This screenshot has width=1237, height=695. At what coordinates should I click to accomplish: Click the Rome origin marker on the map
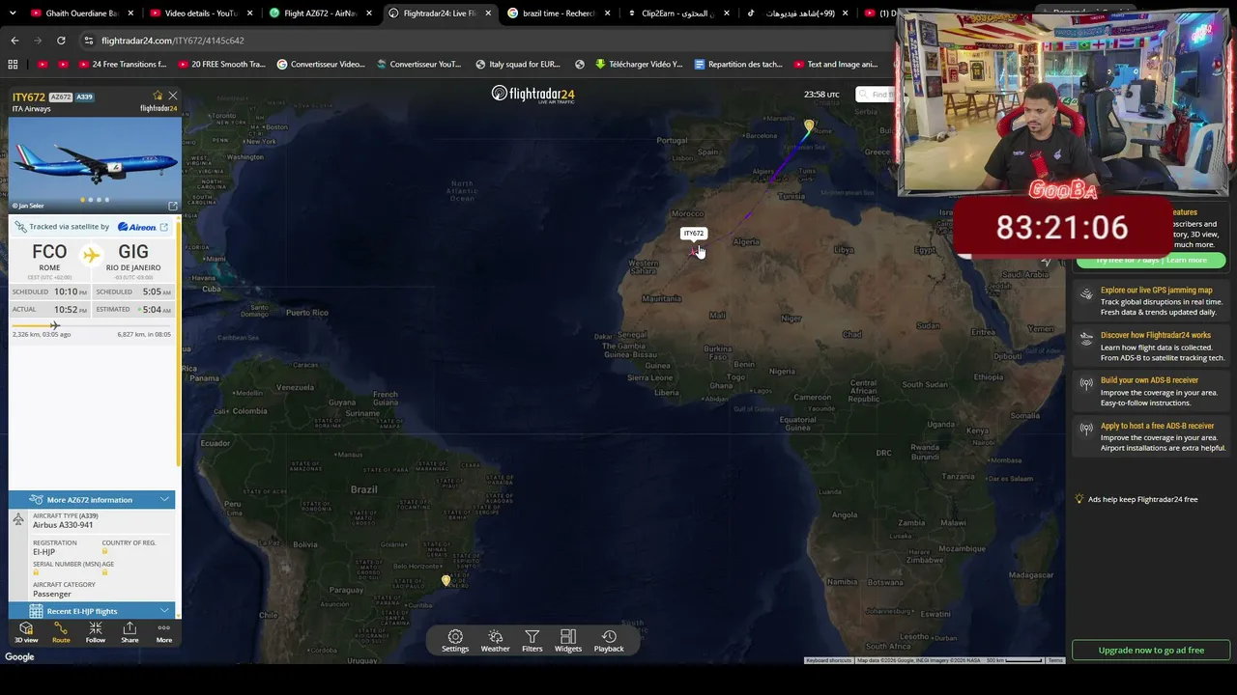[809, 125]
